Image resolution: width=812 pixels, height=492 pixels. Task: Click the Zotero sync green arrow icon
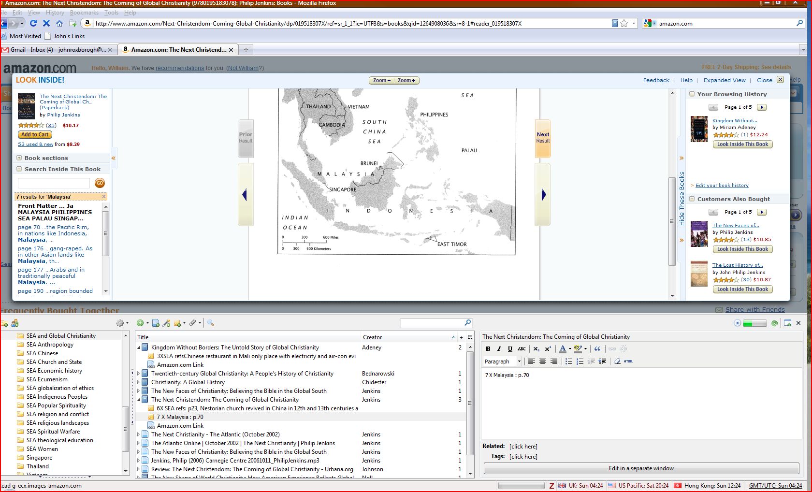[x=775, y=323]
